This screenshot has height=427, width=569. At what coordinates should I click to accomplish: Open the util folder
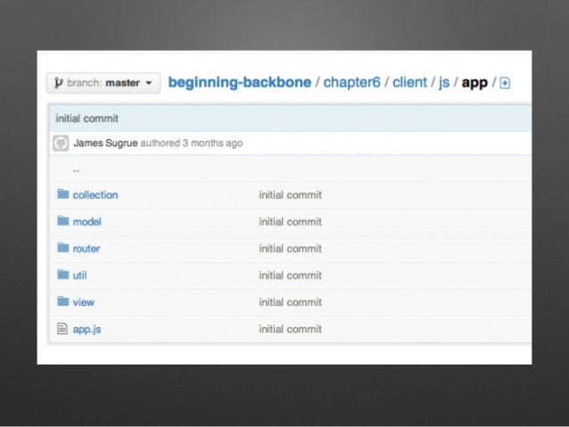pos(80,275)
